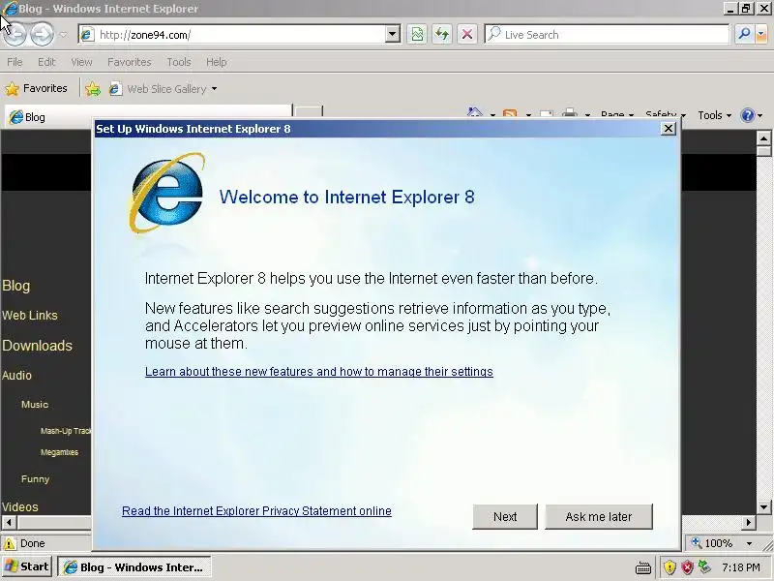Open the File menu
Viewport: 774px width, 581px height.
[x=15, y=62]
